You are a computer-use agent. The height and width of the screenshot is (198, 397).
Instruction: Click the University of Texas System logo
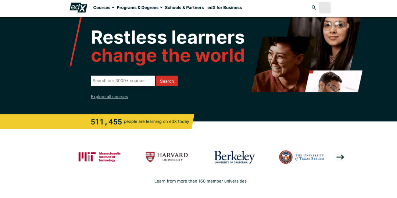[301, 157]
